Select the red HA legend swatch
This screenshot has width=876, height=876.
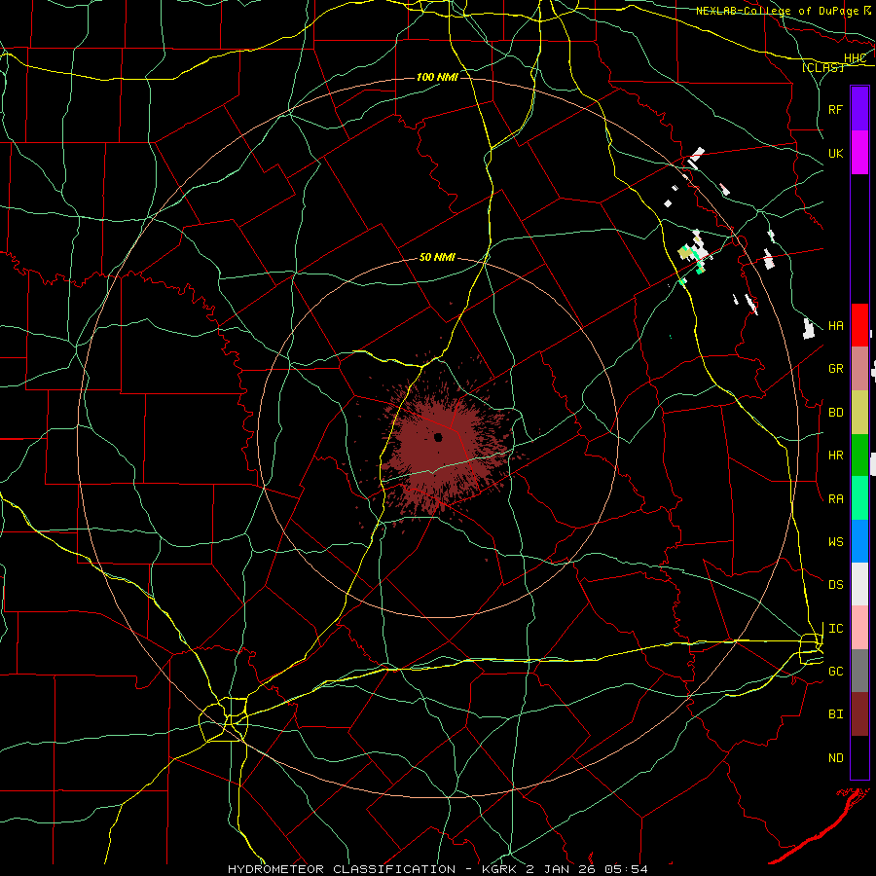pyautogui.click(x=859, y=325)
